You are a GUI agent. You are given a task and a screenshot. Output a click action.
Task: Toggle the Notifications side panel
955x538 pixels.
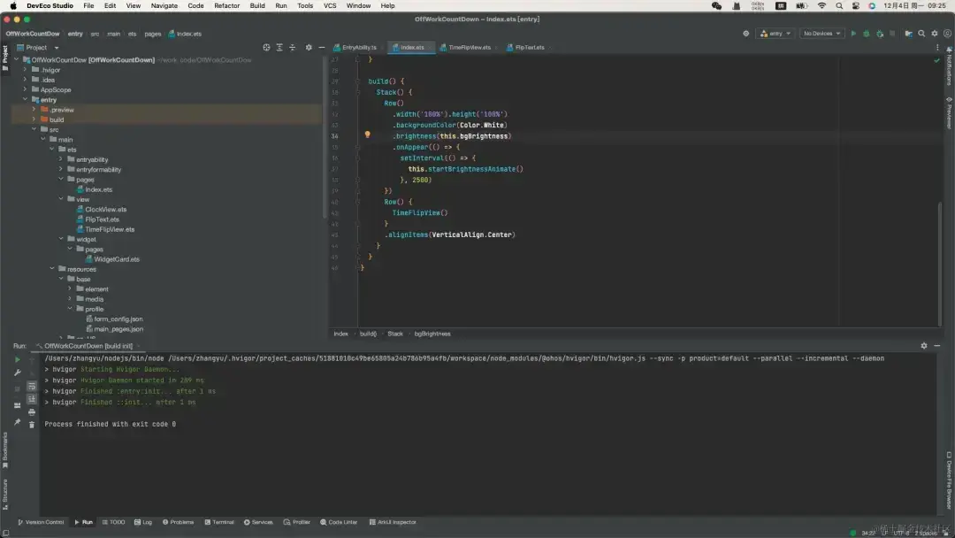[949, 65]
